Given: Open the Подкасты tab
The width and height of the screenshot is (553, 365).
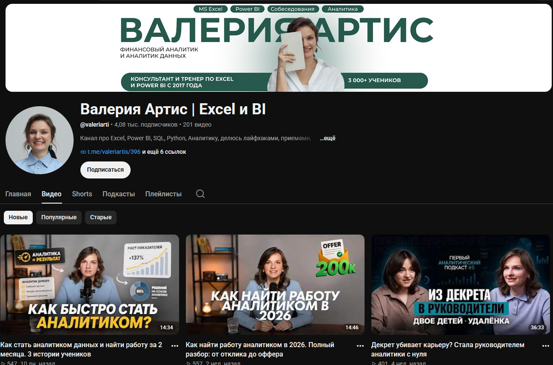Looking at the screenshot, I should click(x=119, y=194).
